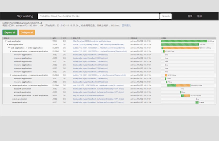Click the 3152ms timeline bar
This screenshot has height=141, width=219.
point(184,41)
